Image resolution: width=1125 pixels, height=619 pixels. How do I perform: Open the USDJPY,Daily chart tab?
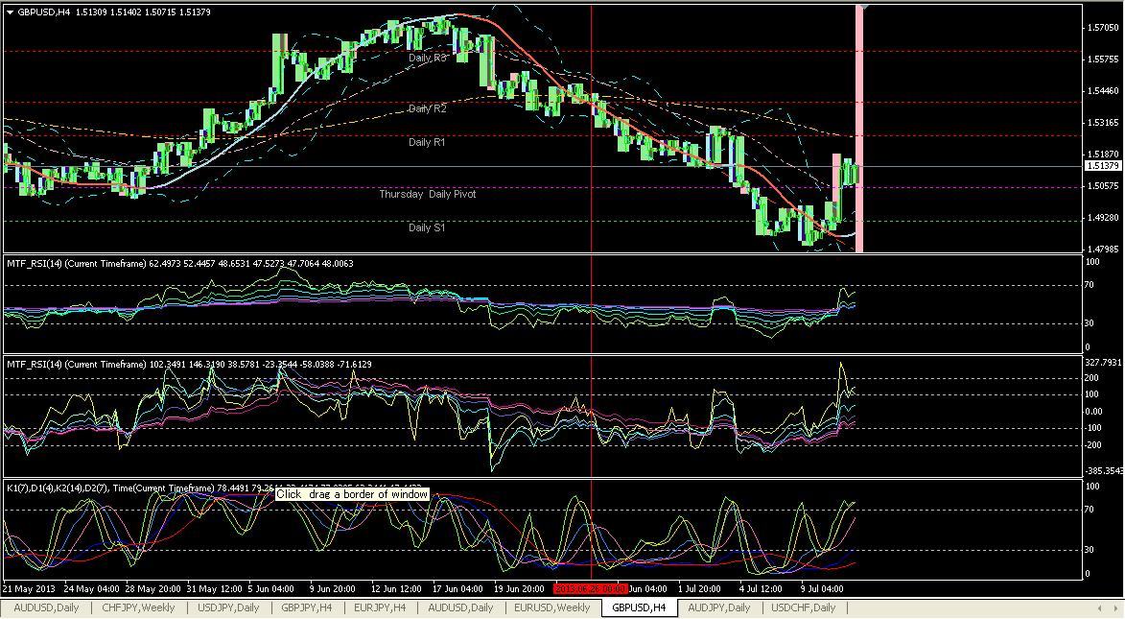[228, 607]
